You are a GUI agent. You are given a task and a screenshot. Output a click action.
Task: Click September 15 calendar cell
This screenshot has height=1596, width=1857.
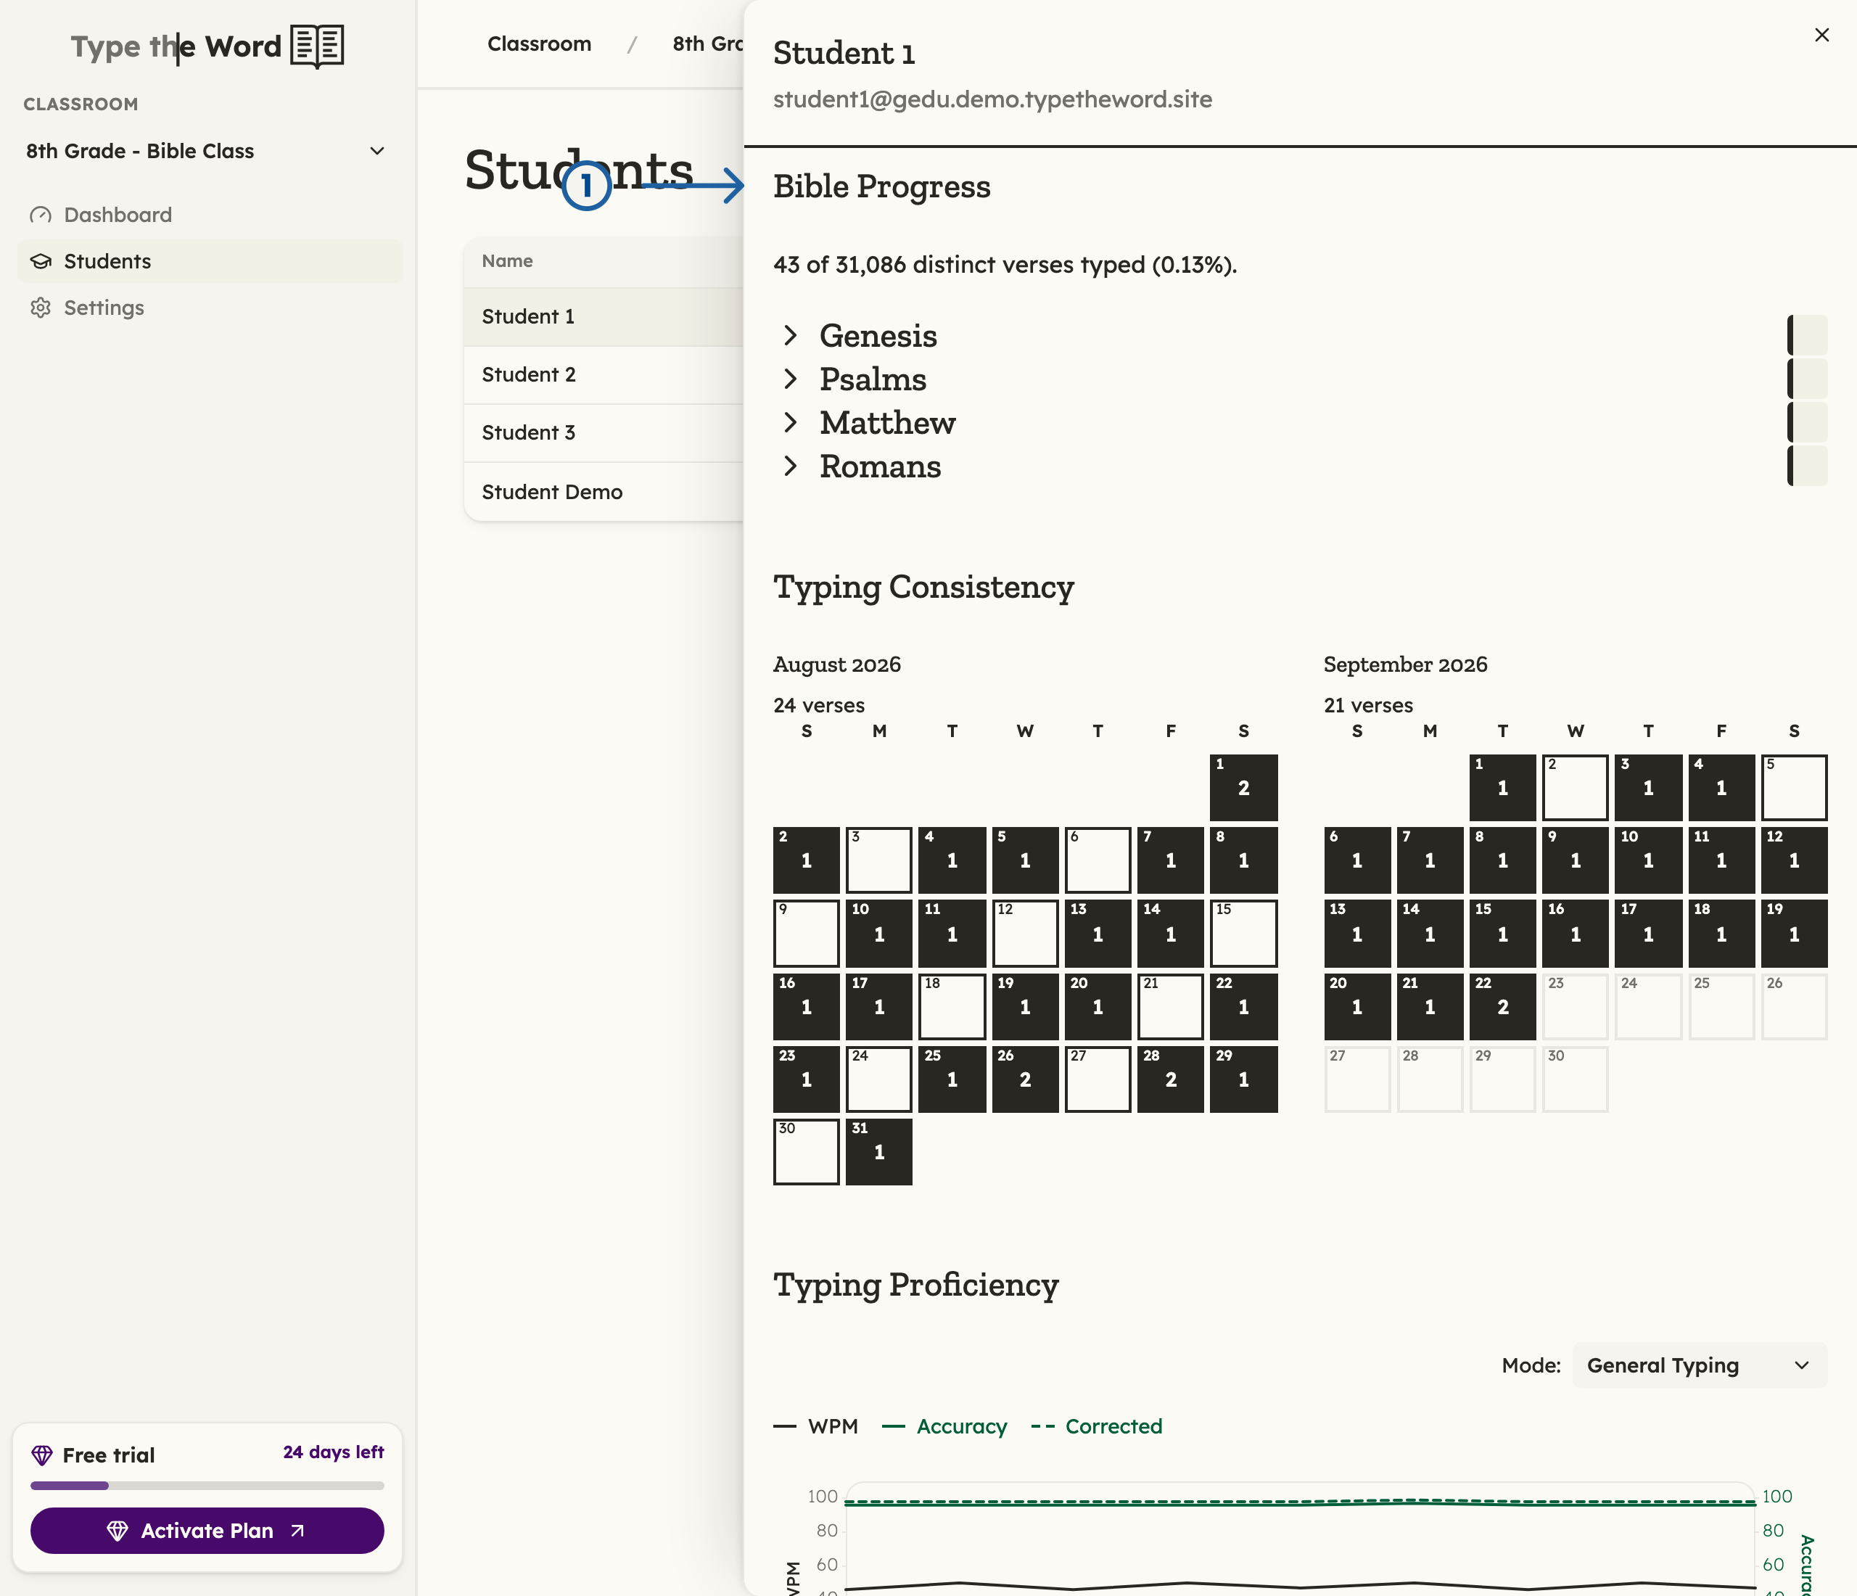pos(1503,934)
